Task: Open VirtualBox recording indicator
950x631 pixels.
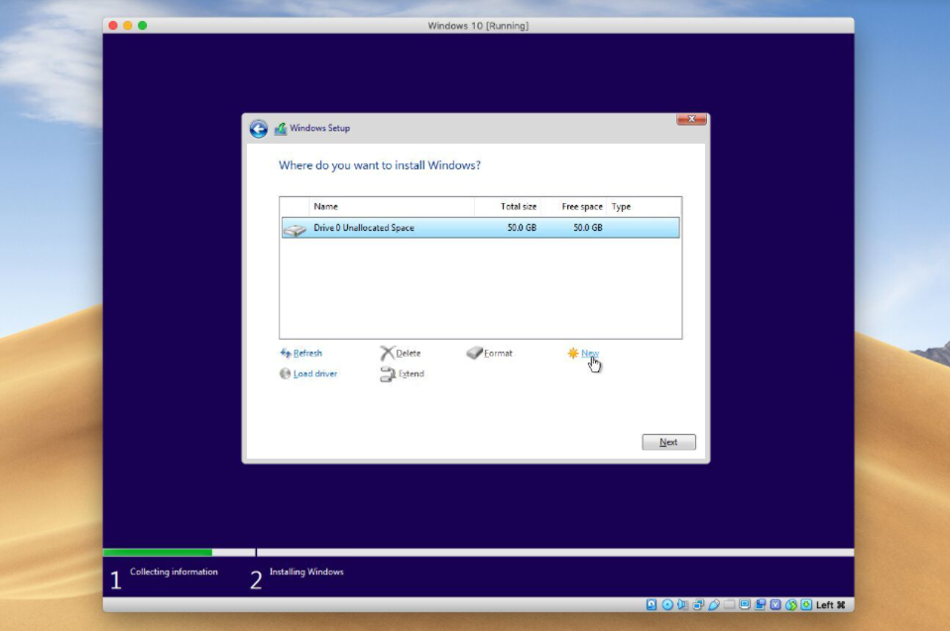Action: click(760, 604)
